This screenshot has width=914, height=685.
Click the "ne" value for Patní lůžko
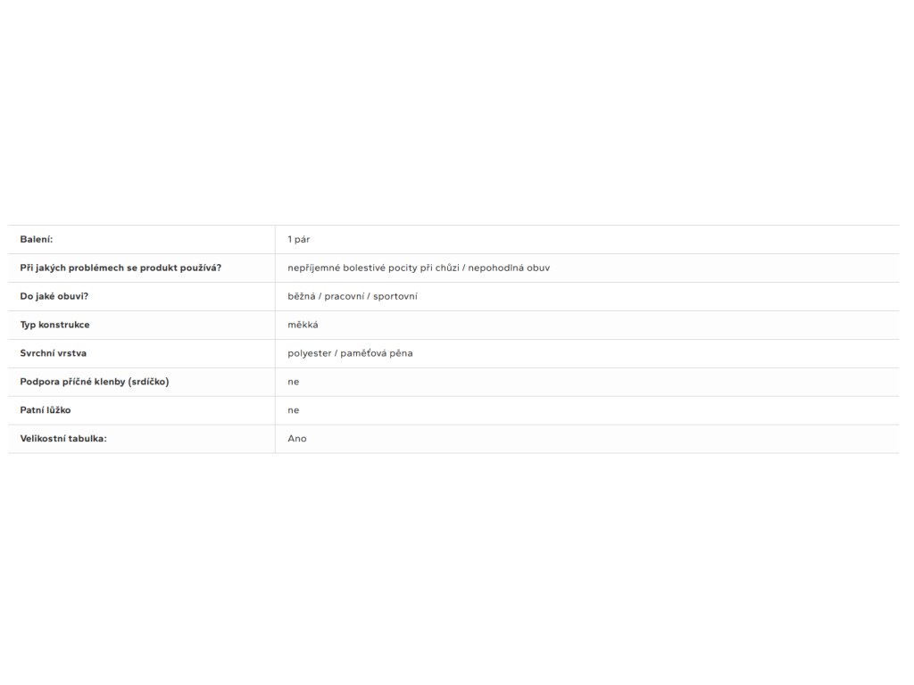point(294,410)
